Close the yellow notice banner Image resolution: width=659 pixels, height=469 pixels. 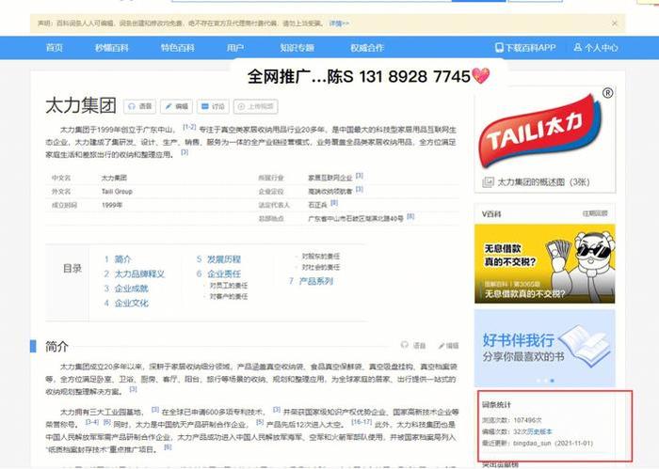point(615,23)
